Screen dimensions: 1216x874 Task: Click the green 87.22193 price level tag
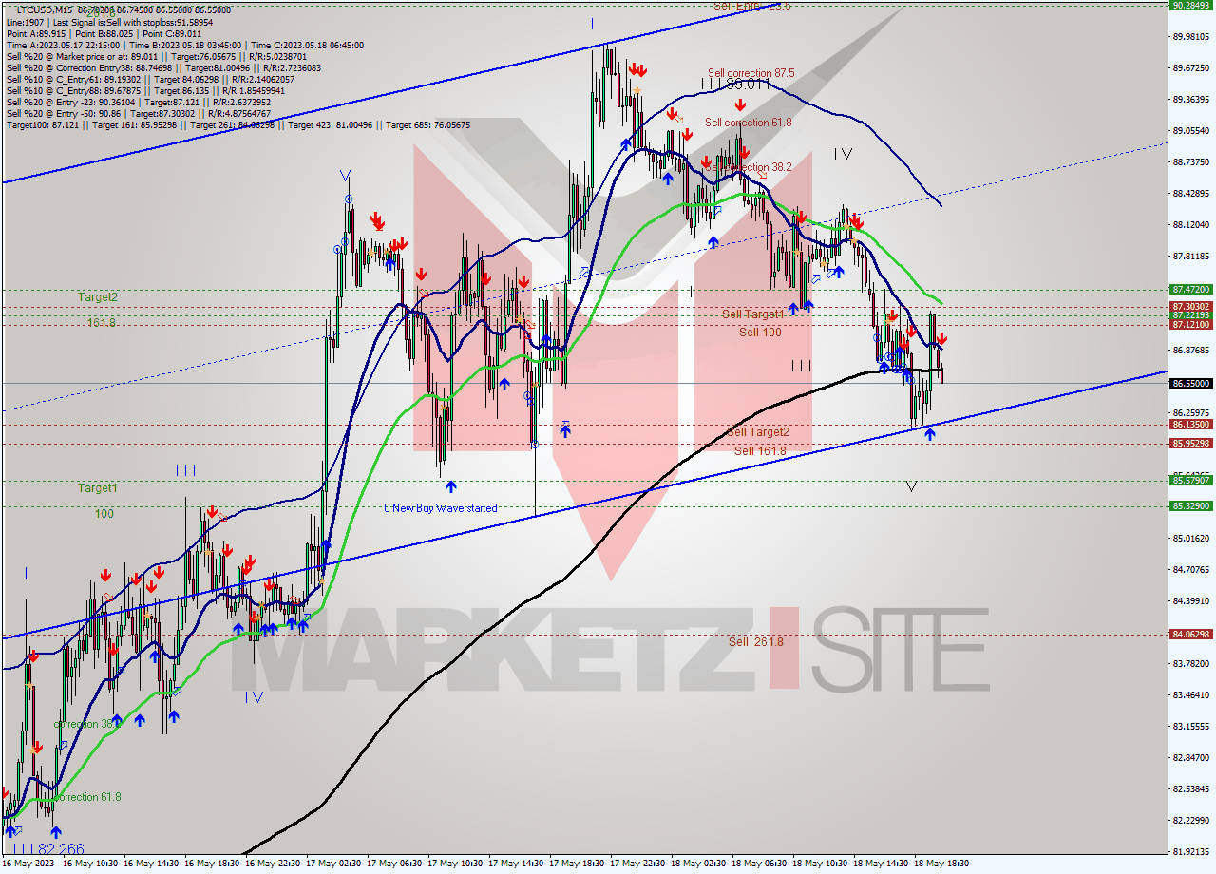click(1190, 314)
